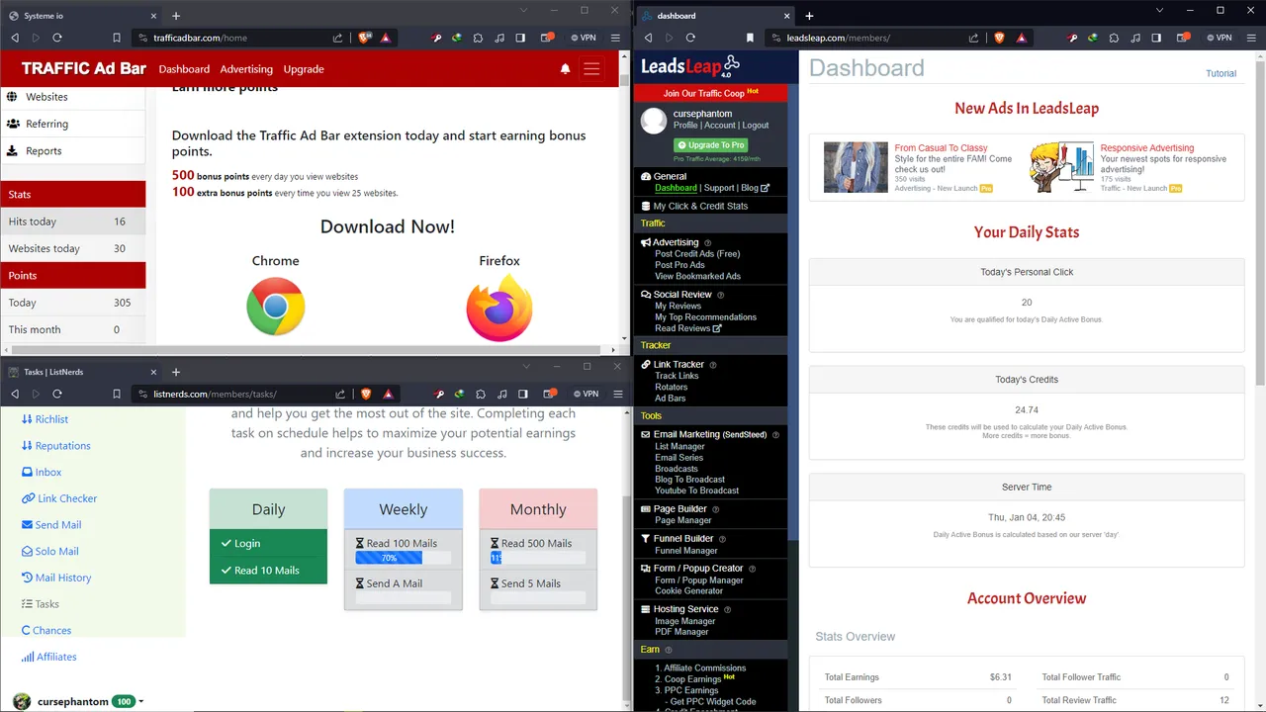Open Brave Shields in trafficadbar.com window
The height and width of the screenshot is (712, 1266).
pos(365,38)
